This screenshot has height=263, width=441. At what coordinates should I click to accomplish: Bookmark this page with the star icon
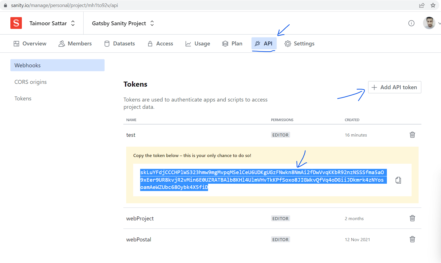point(433,5)
